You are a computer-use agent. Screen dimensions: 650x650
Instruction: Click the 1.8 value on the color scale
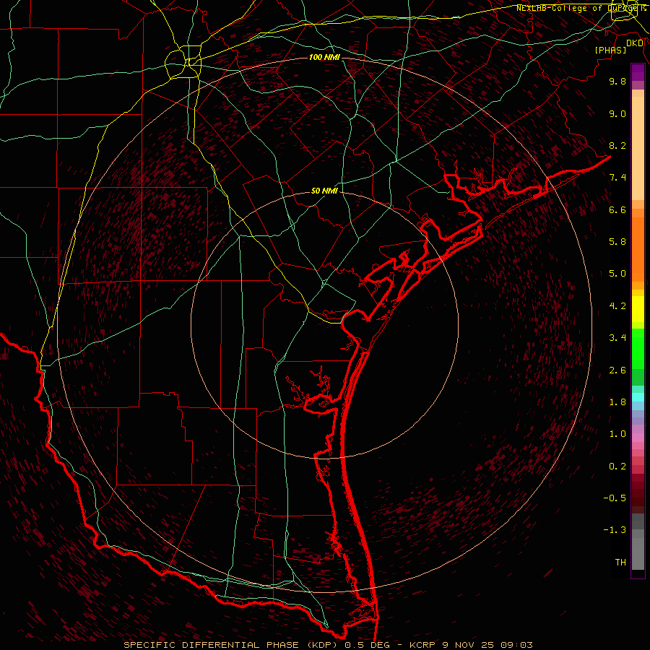pyautogui.click(x=617, y=402)
